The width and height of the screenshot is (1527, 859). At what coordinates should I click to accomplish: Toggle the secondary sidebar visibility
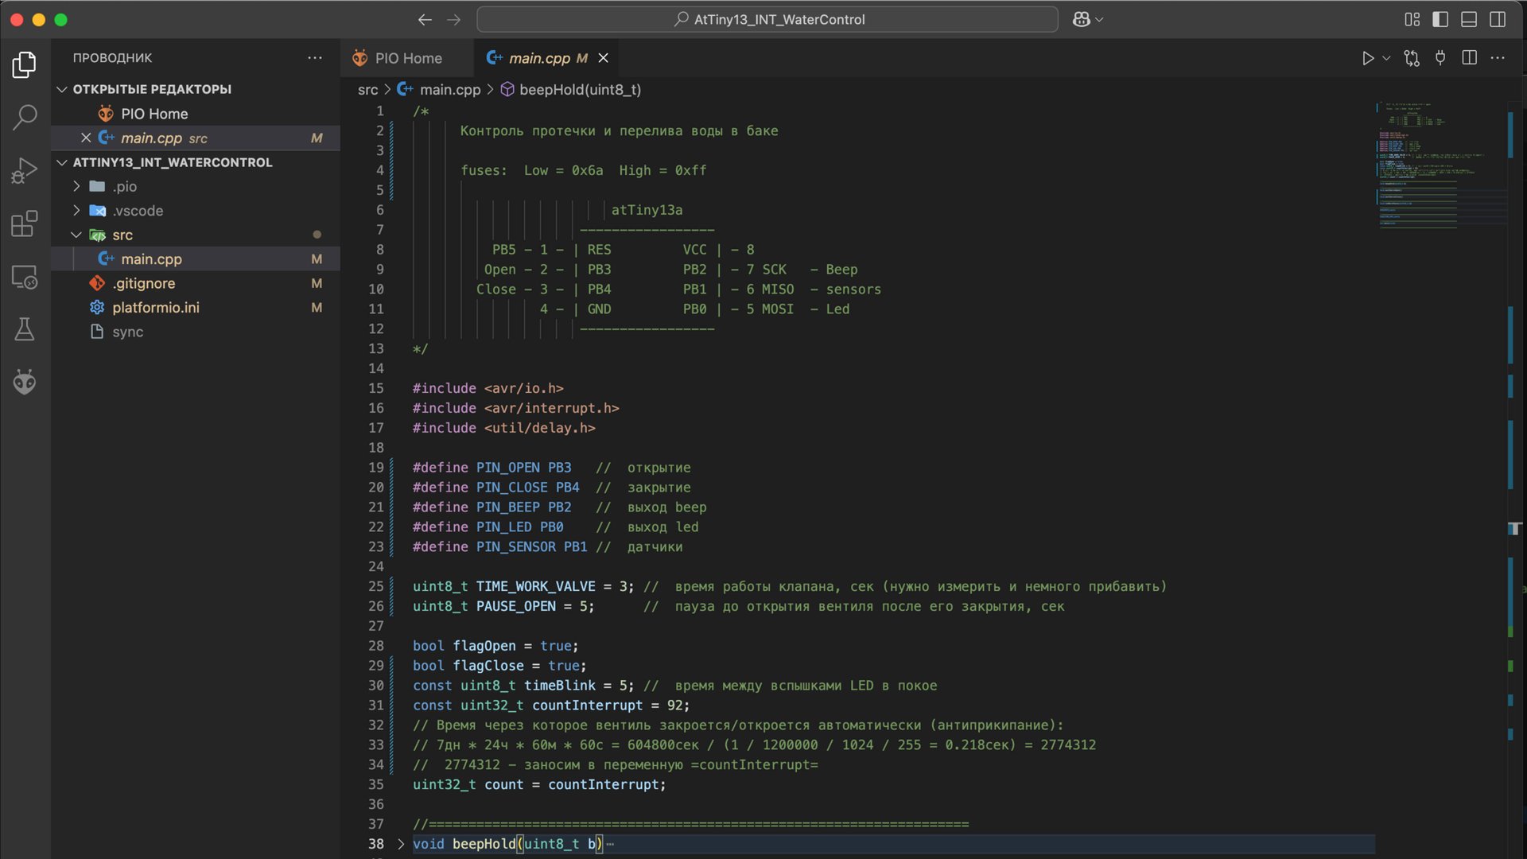coord(1498,19)
